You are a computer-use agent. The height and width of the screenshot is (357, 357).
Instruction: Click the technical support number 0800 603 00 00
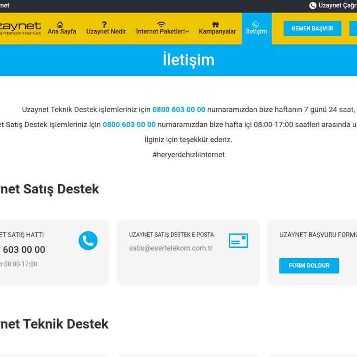click(x=178, y=110)
